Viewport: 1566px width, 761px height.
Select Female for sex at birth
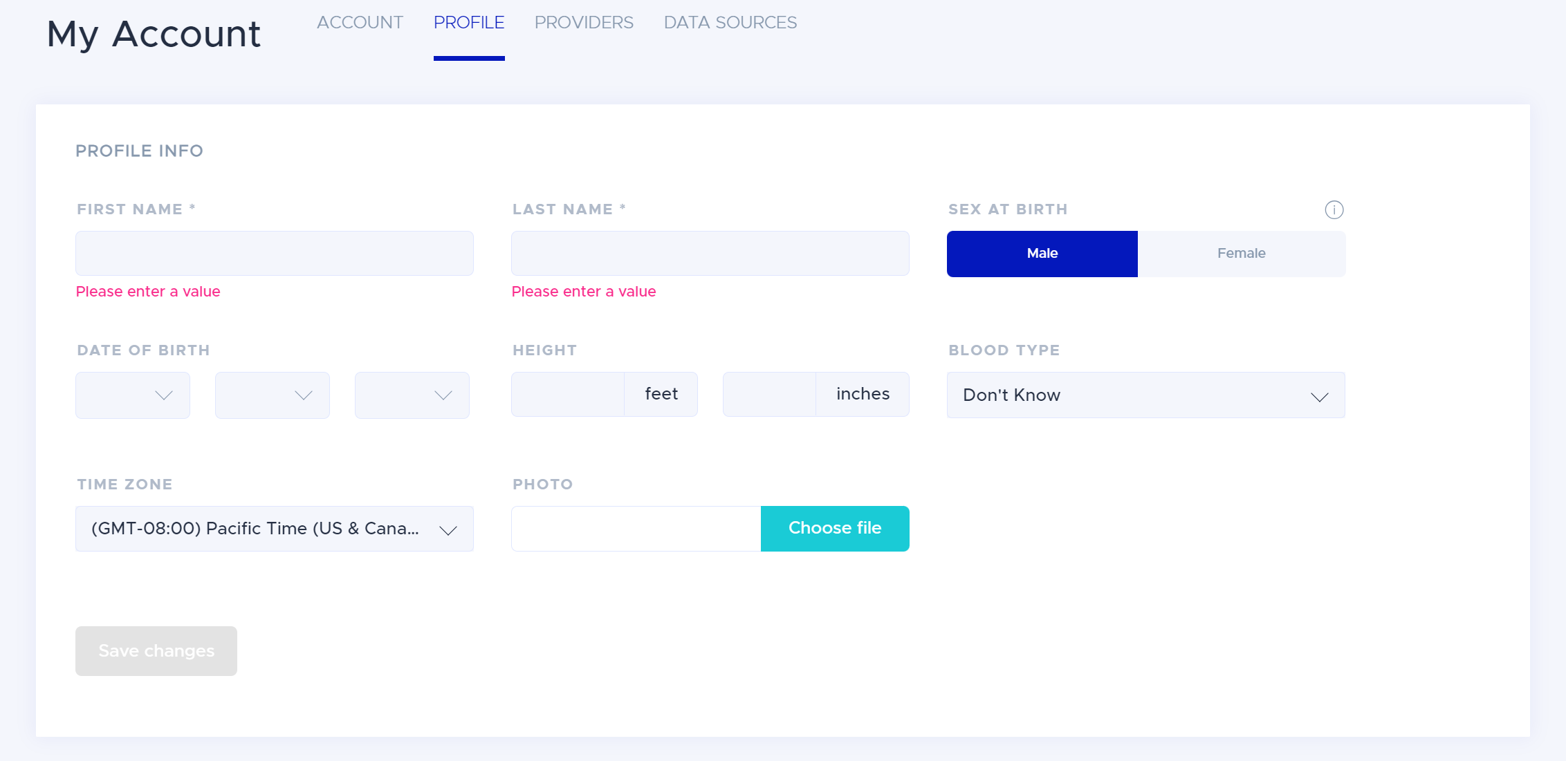pos(1241,254)
